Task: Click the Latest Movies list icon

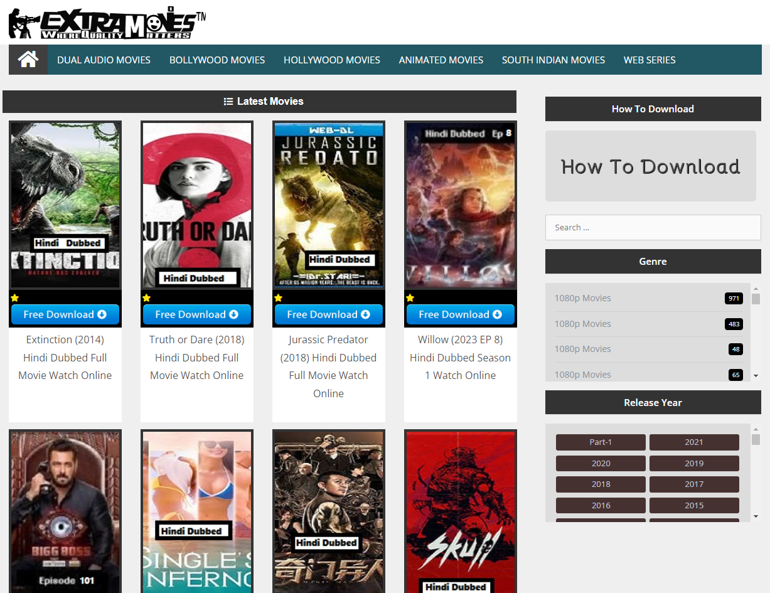Action: (228, 101)
